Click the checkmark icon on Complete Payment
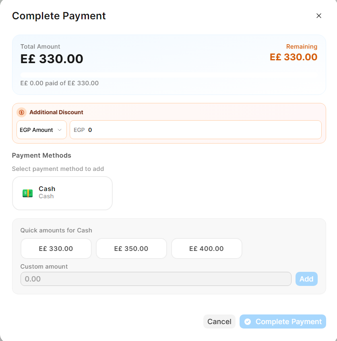This screenshot has width=337, height=341. [248, 322]
